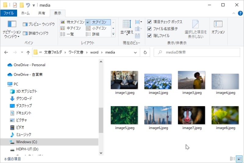The height and width of the screenshot is (163, 244).
Task: Expand the layout gallery more button
Action: click(113, 34)
